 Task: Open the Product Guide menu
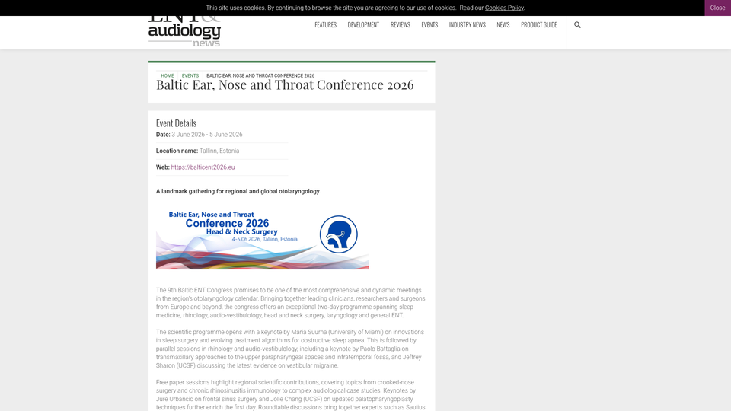pyautogui.click(x=538, y=24)
